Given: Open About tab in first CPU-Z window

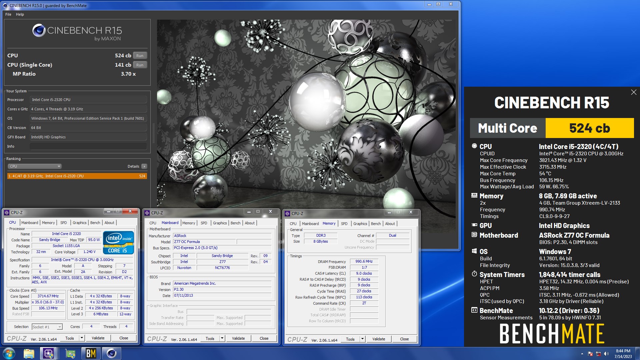Looking at the screenshot, I should tap(109, 223).
